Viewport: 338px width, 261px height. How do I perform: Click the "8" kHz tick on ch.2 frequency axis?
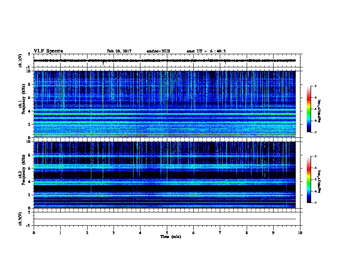[x=30, y=155]
